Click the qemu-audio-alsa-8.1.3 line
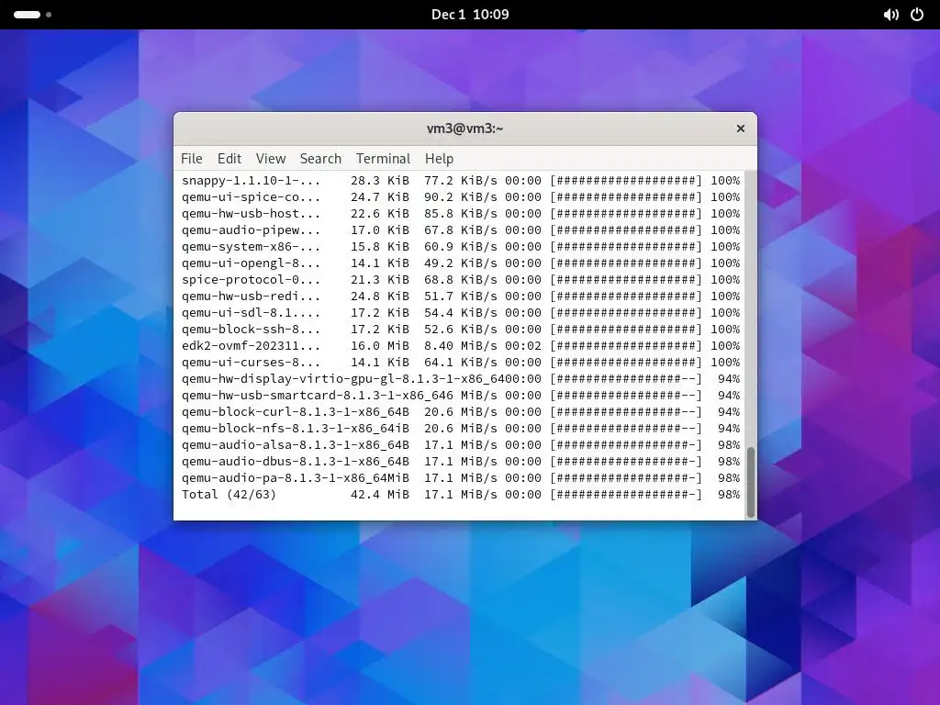The width and height of the screenshot is (940, 705). click(x=461, y=445)
